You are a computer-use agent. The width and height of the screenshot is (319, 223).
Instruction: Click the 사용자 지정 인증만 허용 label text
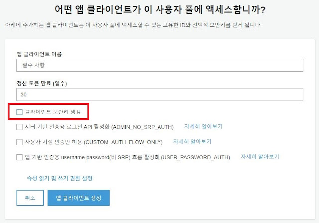point(94,142)
